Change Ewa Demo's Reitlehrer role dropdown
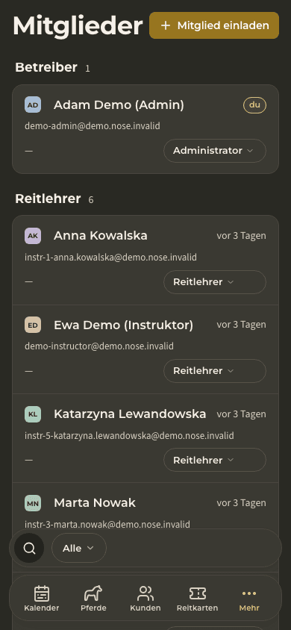Screen dimensions: 291x630 pos(215,371)
